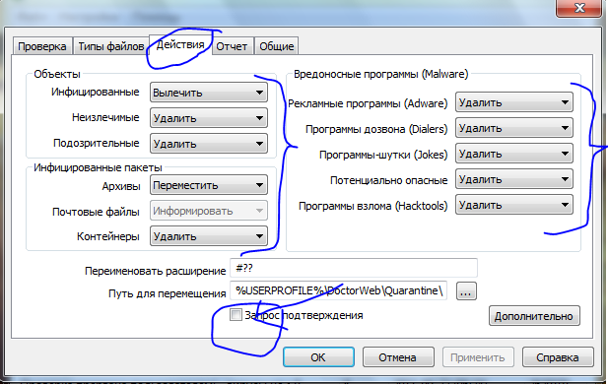
Task: Expand Потенциально опасные dropdown
Action: [x=514, y=179]
